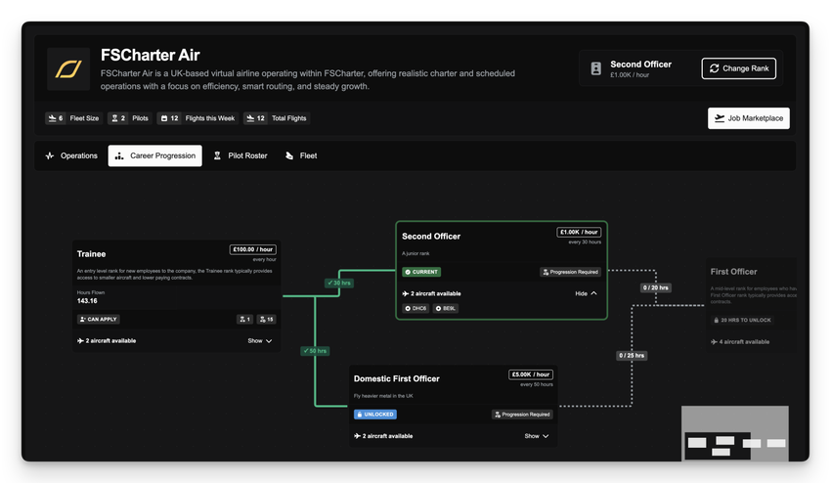This screenshot has height=483, width=831.
Task: Click the Flights this Week calendar icon
Action: (x=163, y=118)
